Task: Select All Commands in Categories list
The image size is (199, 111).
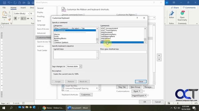Action: click(75, 30)
